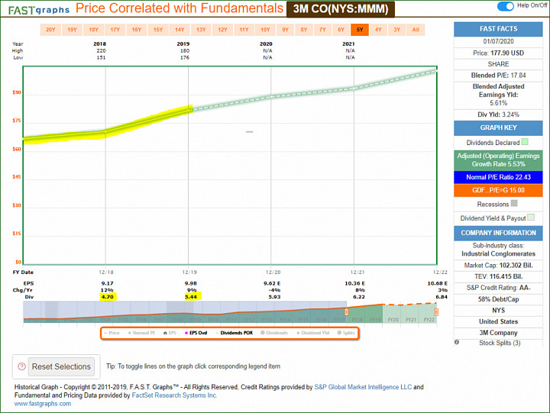
Task: Click the COMPANY INFORMATION header
Action: (x=498, y=233)
